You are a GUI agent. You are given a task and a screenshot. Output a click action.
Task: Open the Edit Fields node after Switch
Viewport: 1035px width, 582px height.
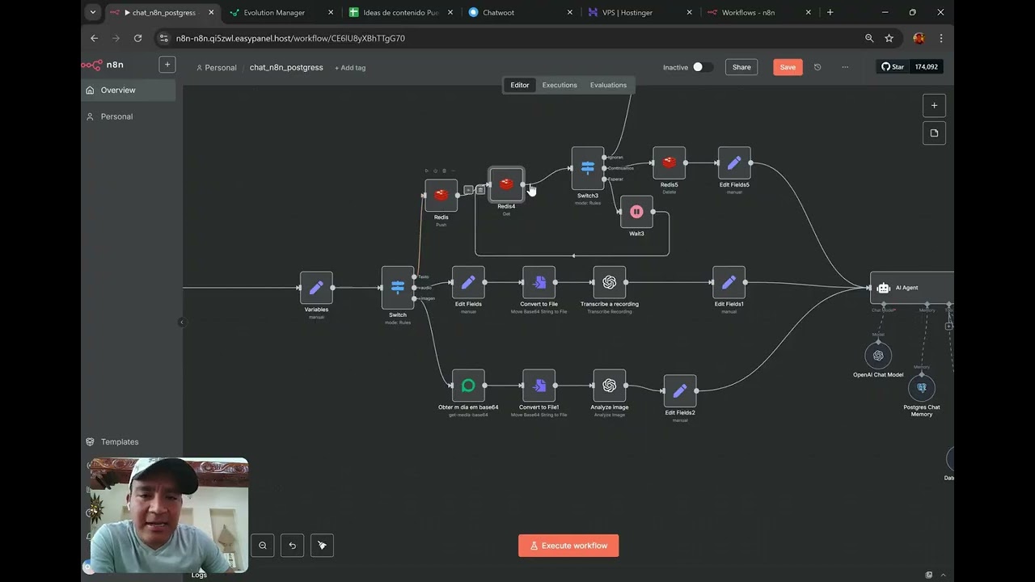point(468,282)
